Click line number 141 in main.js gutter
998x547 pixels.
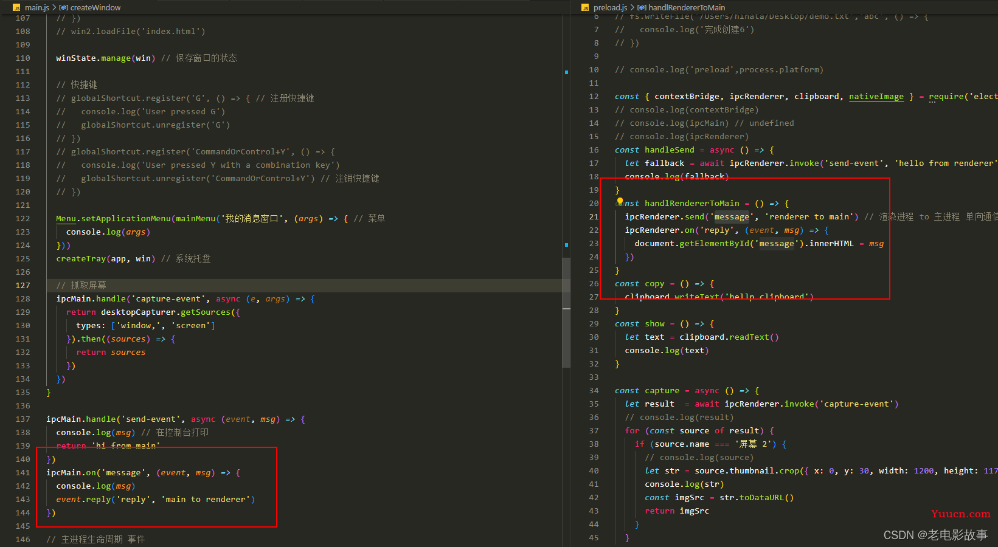[23, 473]
